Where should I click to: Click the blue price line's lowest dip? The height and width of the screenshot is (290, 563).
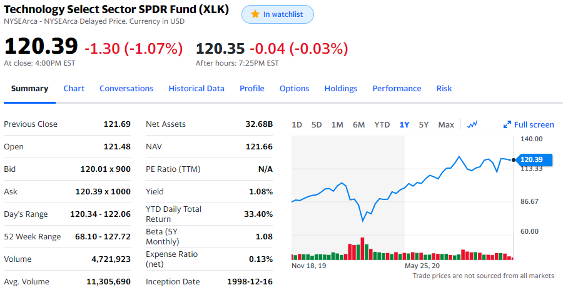tap(363, 221)
